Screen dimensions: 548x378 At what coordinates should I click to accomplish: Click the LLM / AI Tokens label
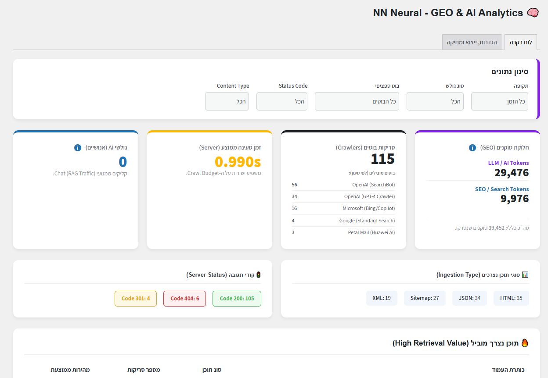click(508, 163)
